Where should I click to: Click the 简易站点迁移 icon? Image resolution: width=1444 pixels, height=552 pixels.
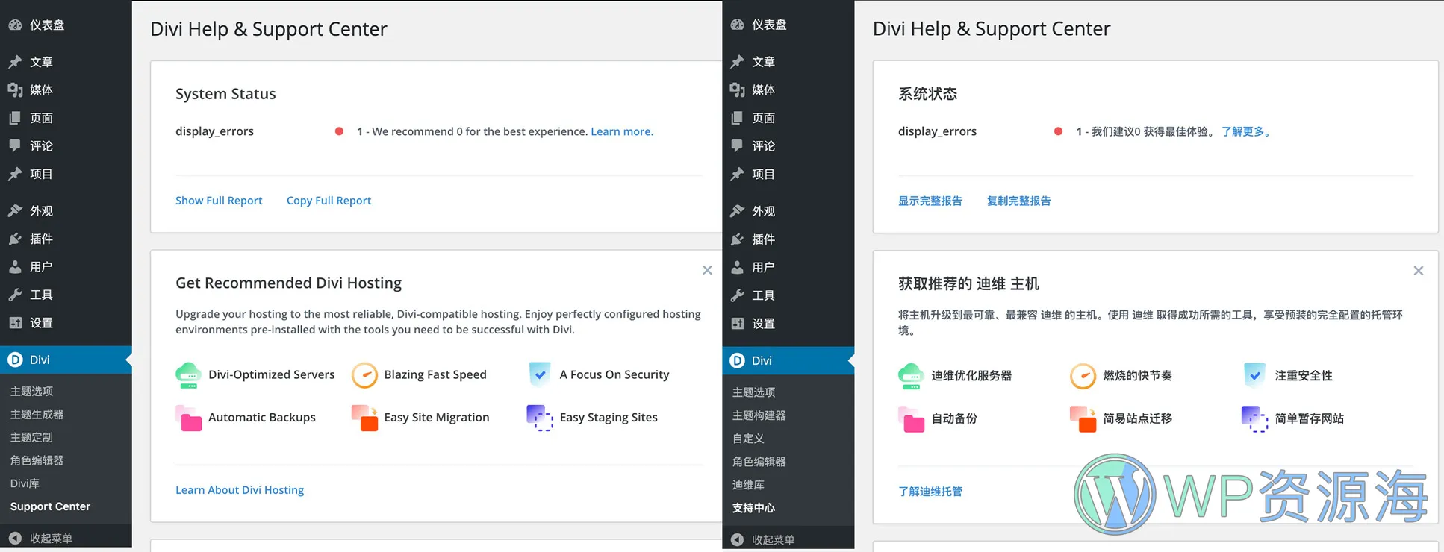click(1083, 419)
